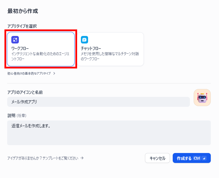The image size is (219, 178).
Task: Click the キャンセル button
Action: click(157, 158)
